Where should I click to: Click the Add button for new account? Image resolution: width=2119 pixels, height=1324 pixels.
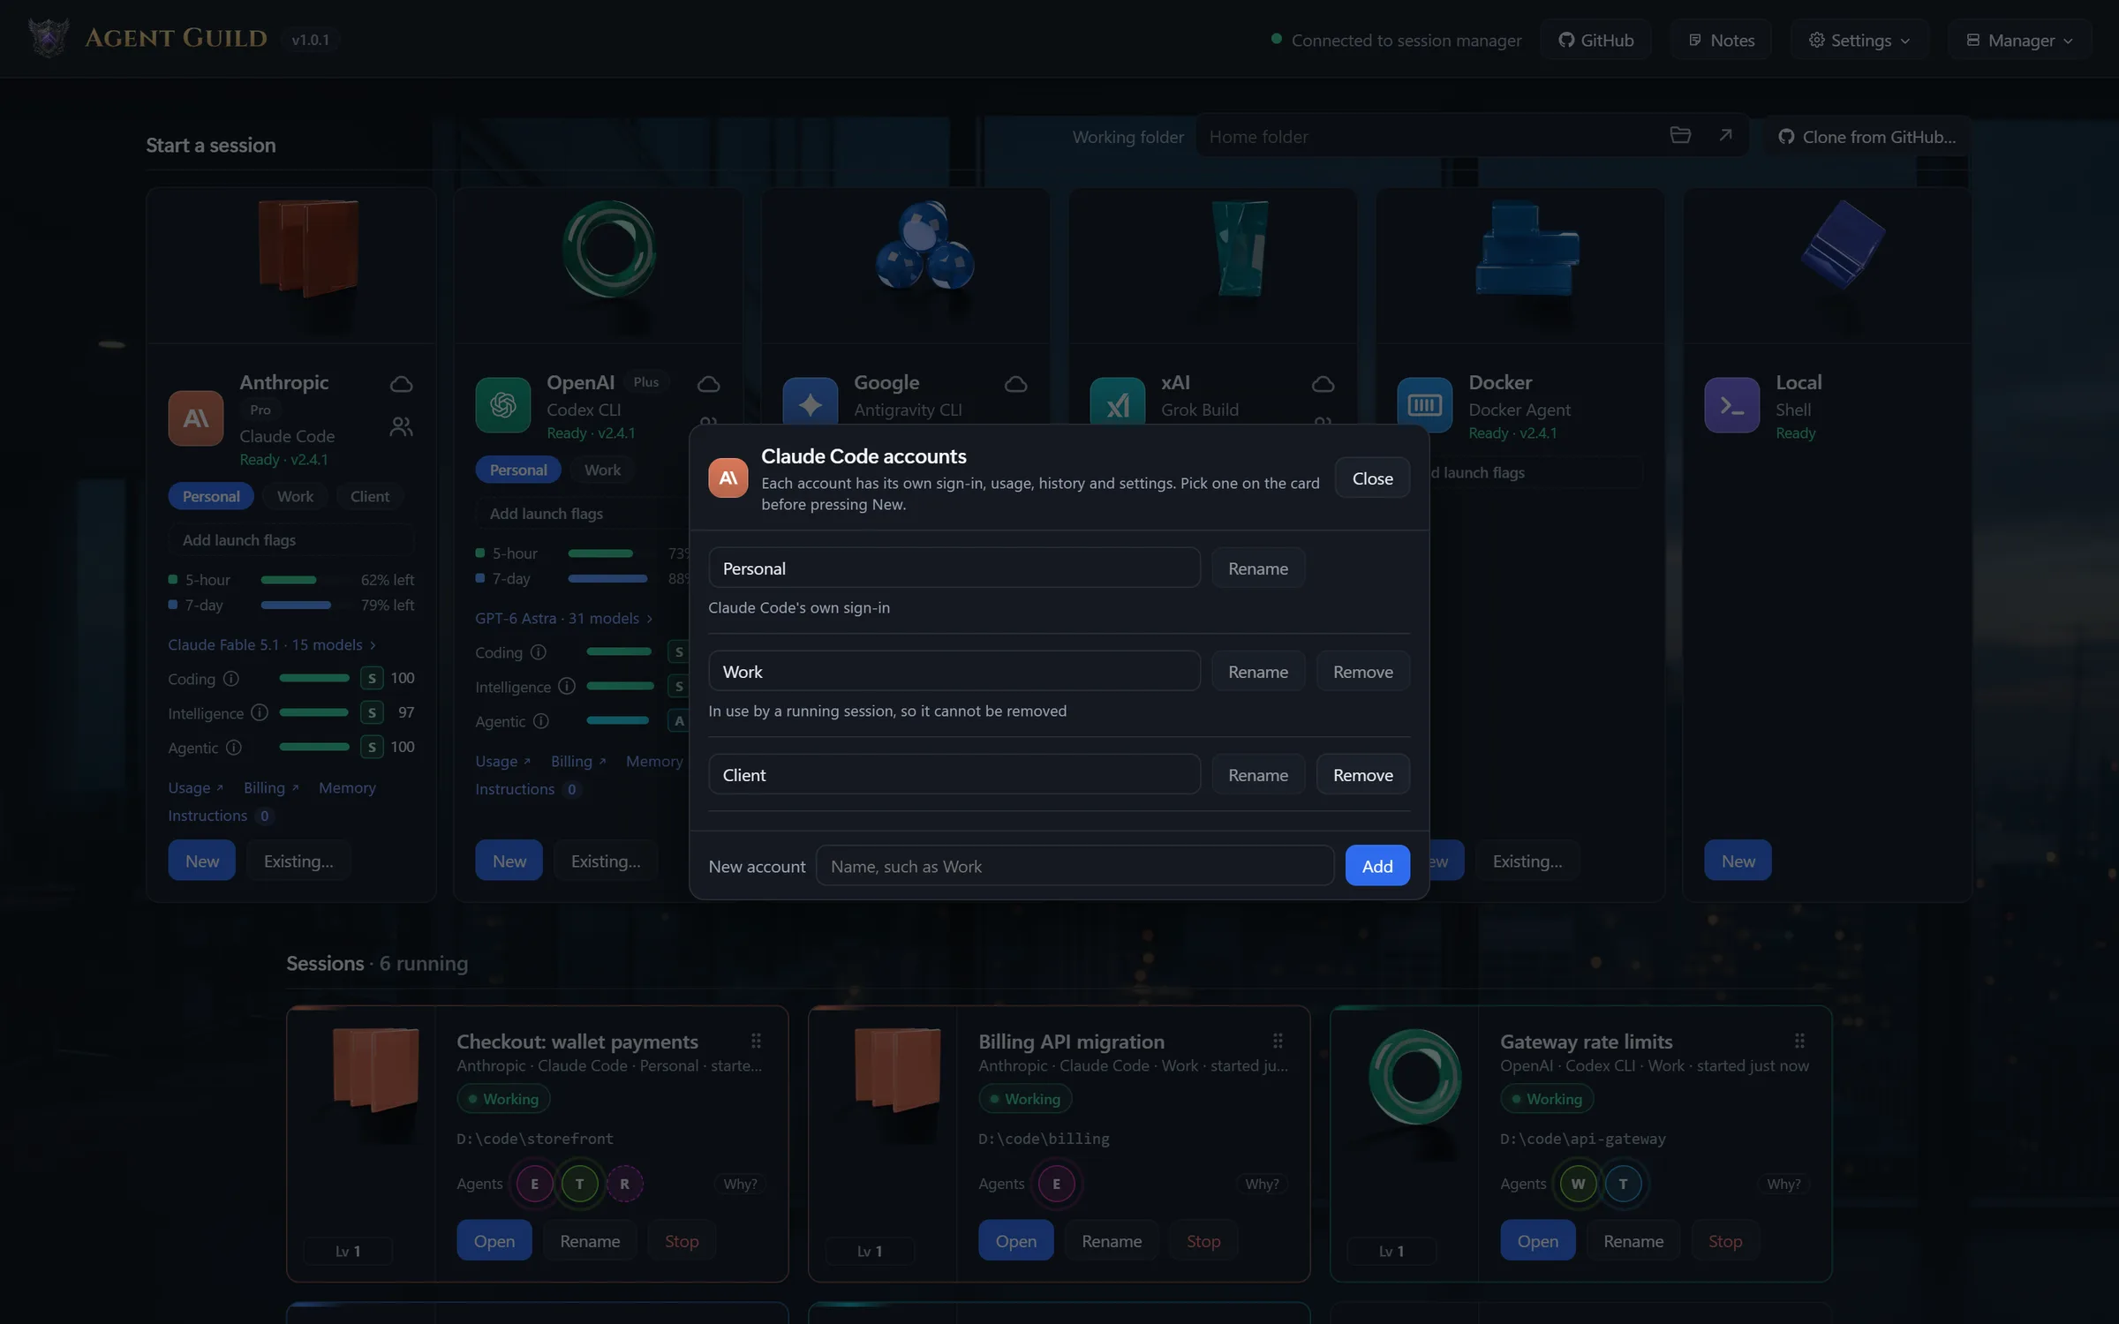pos(1377,866)
